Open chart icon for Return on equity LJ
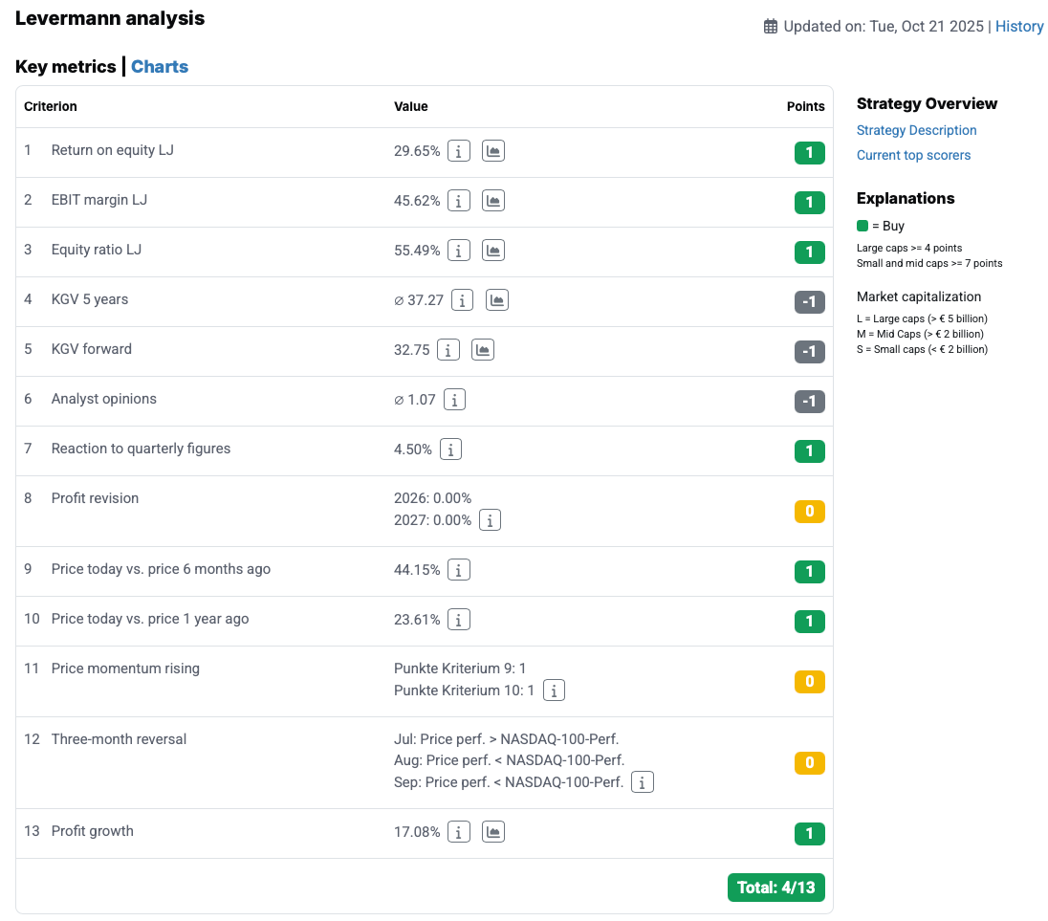Viewport: 1048px width, 921px height. point(492,151)
